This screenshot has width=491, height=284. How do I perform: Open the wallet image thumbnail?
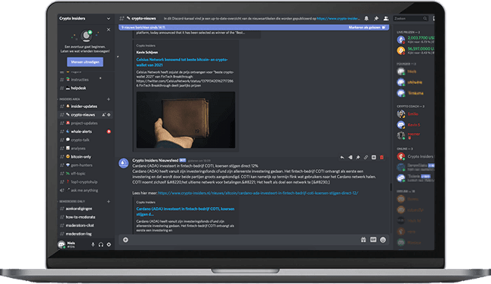point(186,120)
